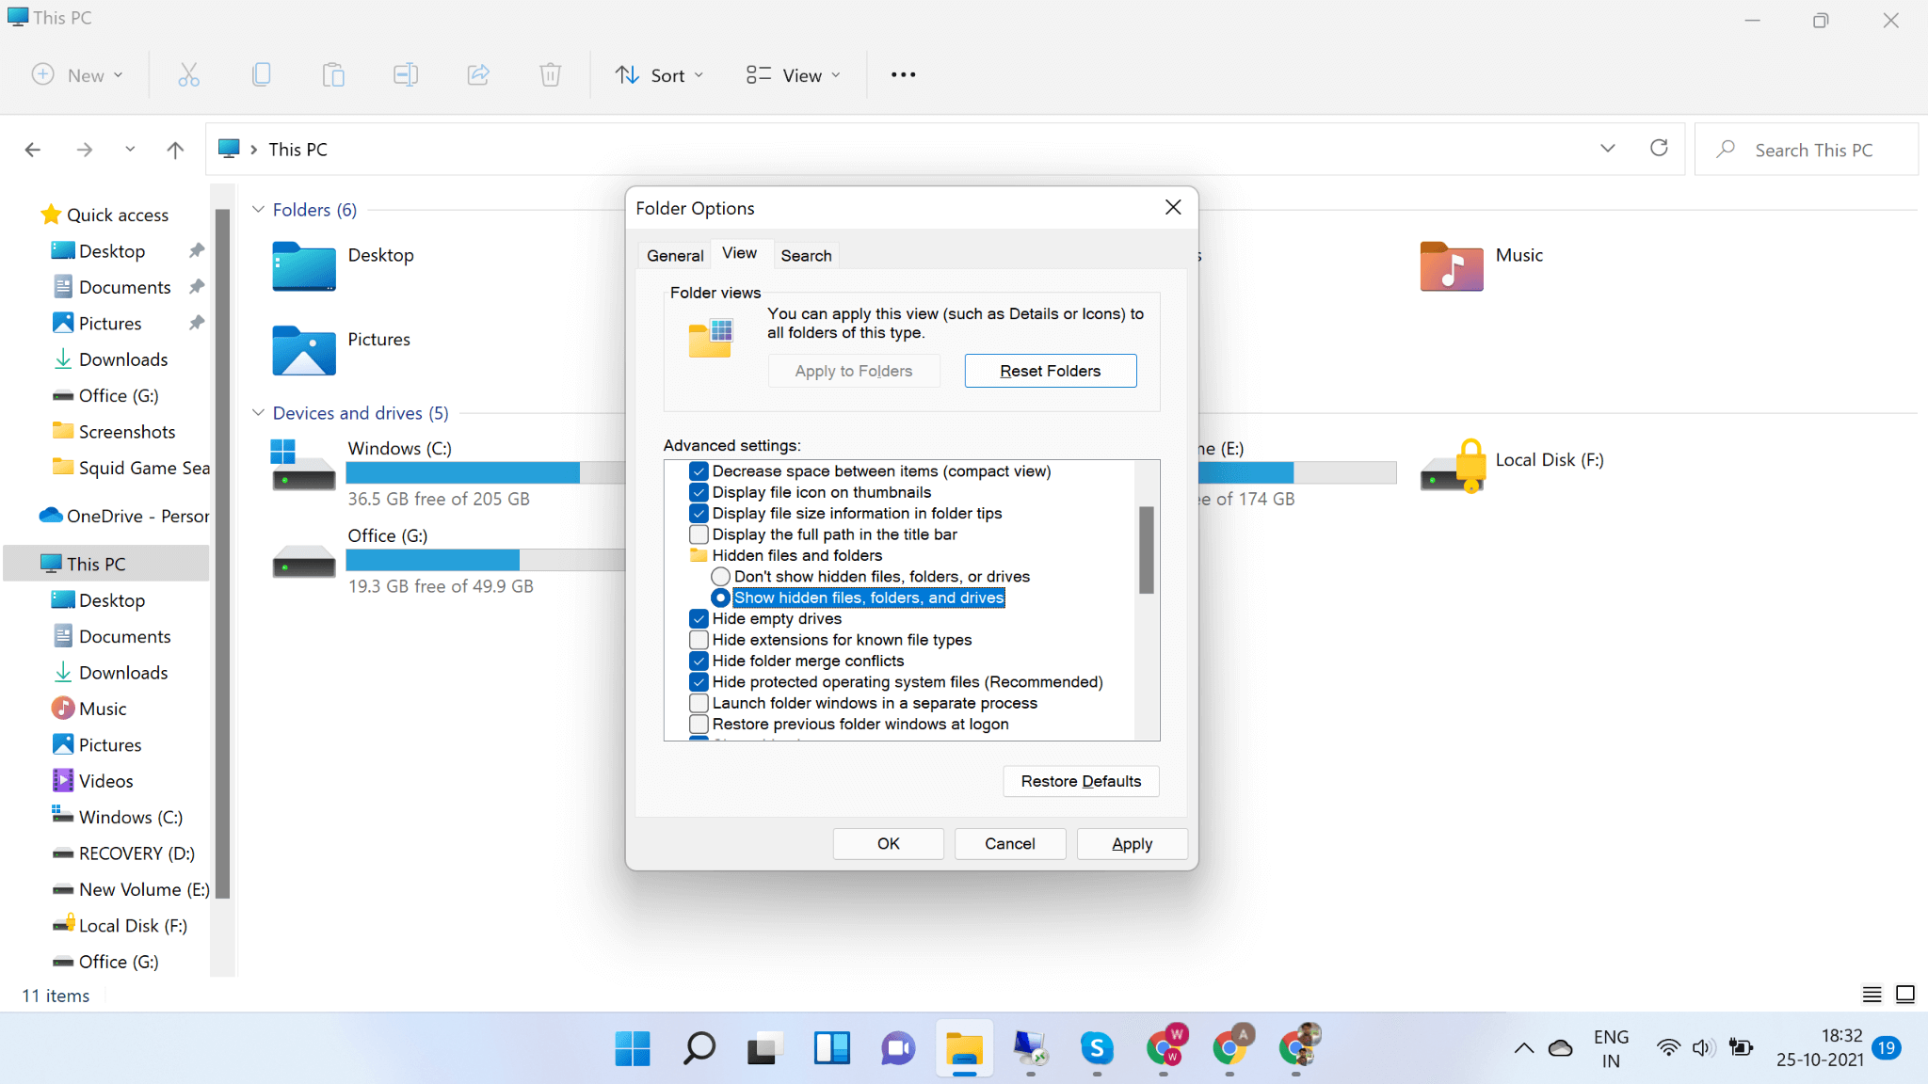The width and height of the screenshot is (1928, 1084).
Task: Open the View dropdown menu
Action: 792,74
